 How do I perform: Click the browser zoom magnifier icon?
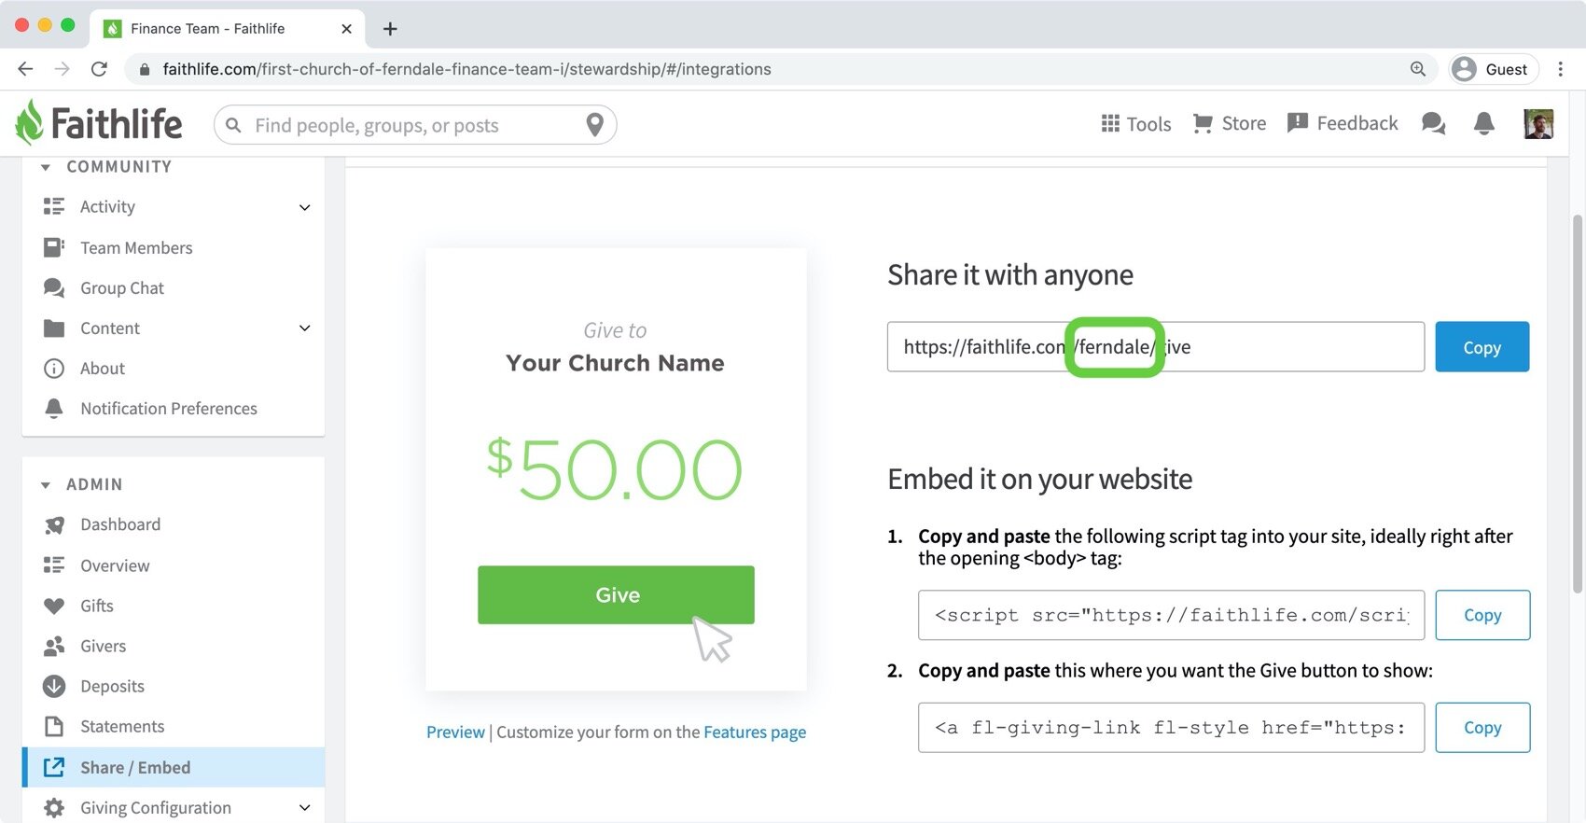pyautogui.click(x=1418, y=69)
